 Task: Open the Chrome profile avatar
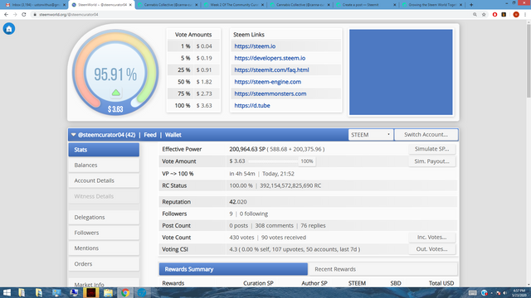[x=516, y=15]
